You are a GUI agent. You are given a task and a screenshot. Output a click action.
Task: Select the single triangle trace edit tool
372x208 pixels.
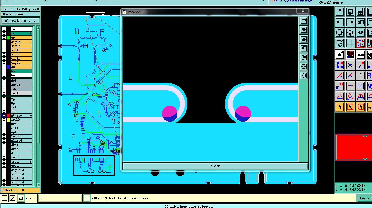340,96
